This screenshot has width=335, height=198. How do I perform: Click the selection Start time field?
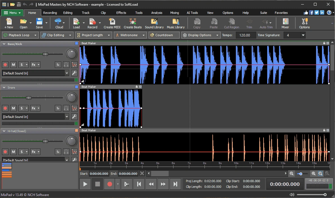coord(99,174)
